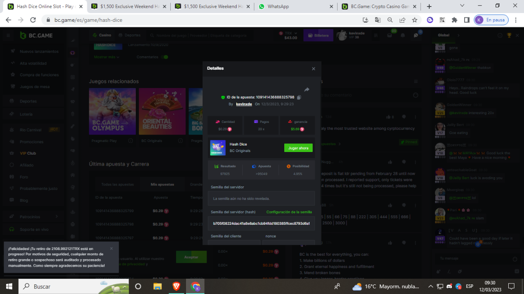Expand the Mostrar más section
Screen dimensions: 524x294
pyautogui.click(x=107, y=57)
